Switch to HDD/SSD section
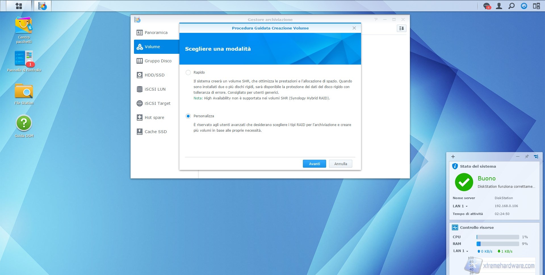Screen dimensions: 545x275 (x=154, y=75)
